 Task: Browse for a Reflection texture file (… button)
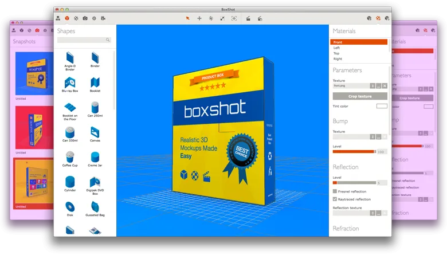coord(378,213)
